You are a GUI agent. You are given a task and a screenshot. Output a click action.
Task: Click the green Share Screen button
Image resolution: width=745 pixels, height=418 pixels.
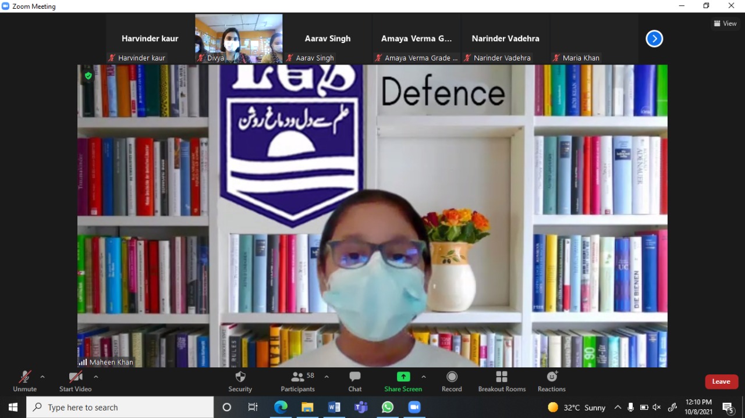click(x=403, y=382)
